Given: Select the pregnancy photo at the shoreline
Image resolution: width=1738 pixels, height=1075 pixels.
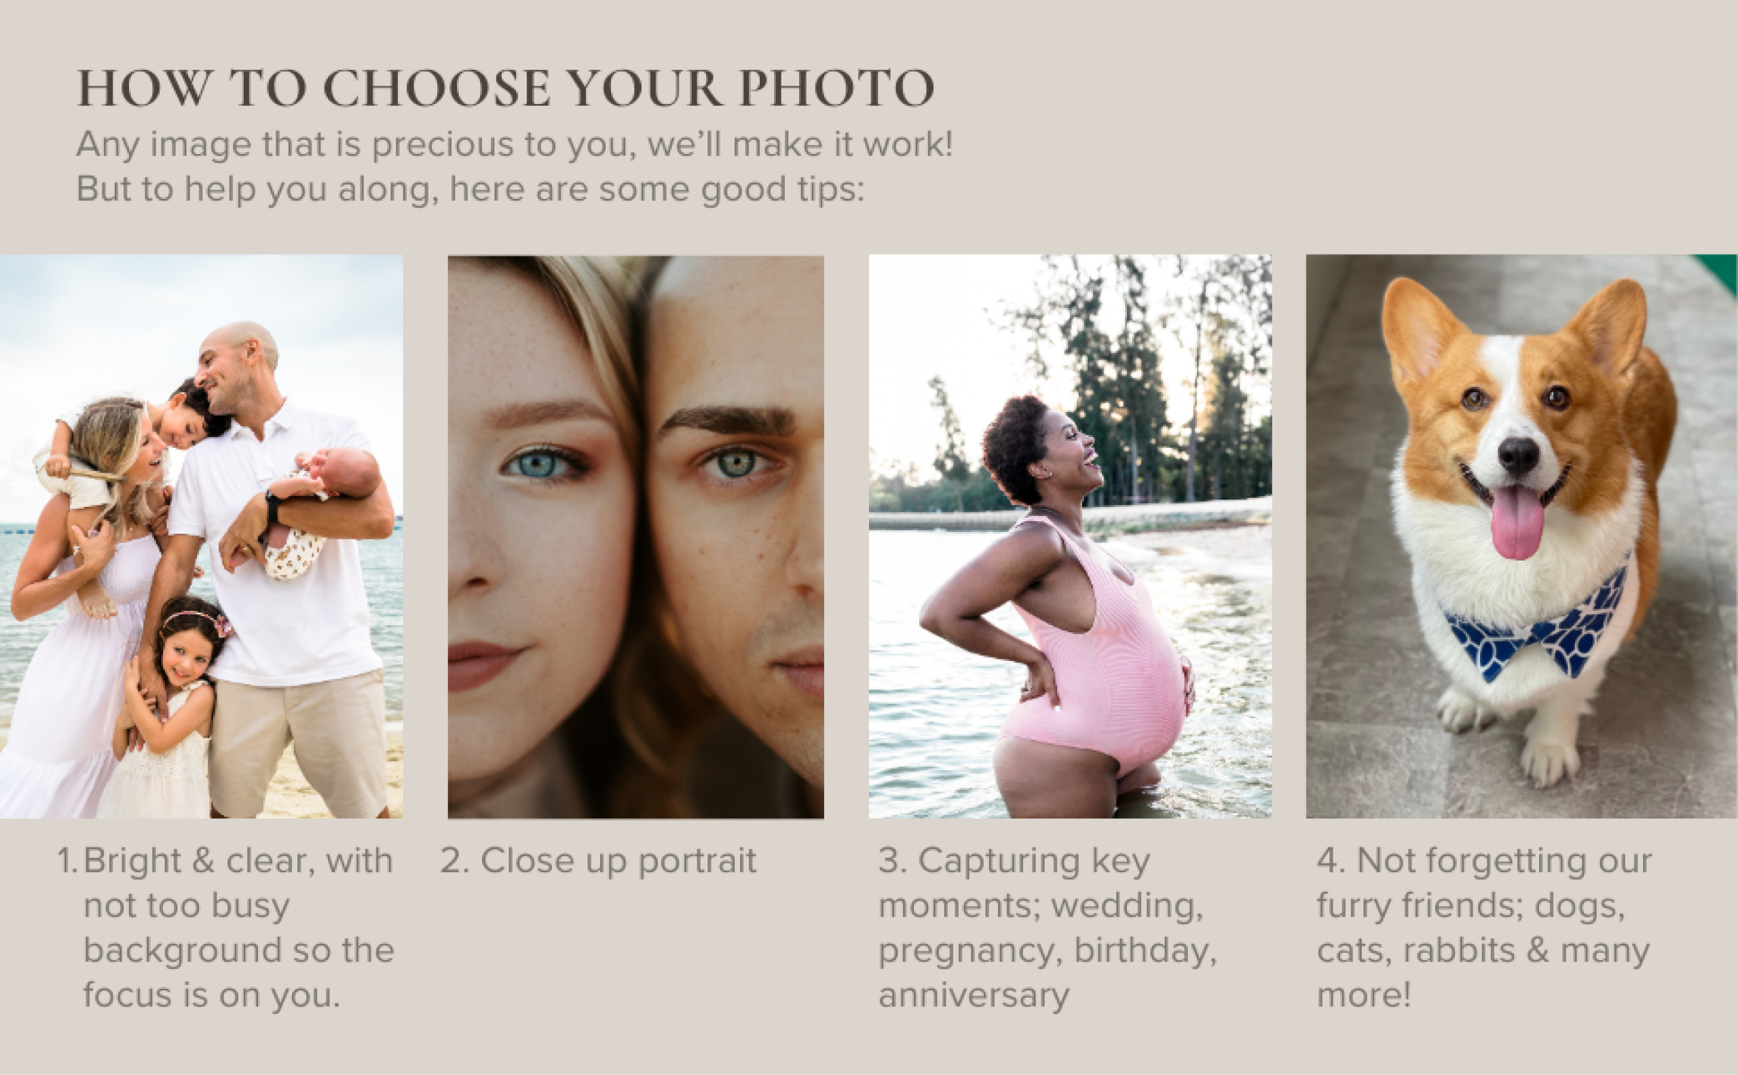Looking at the screenshot, I should tap(1069, 536).
